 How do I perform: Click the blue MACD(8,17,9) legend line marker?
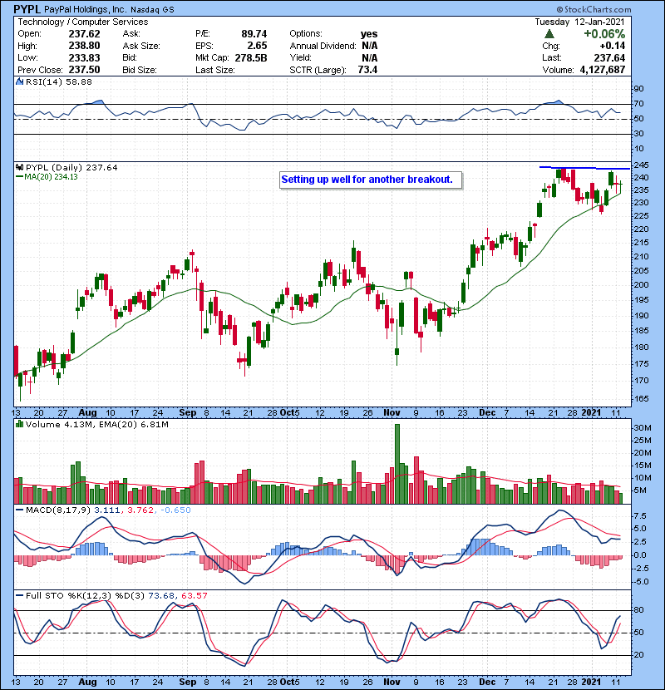click(19, 510)
